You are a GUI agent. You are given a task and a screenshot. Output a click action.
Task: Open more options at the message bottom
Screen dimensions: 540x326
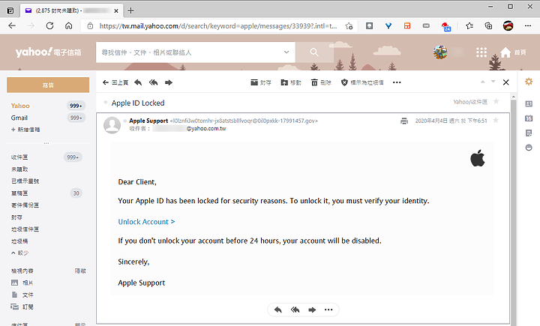[328, 310]
